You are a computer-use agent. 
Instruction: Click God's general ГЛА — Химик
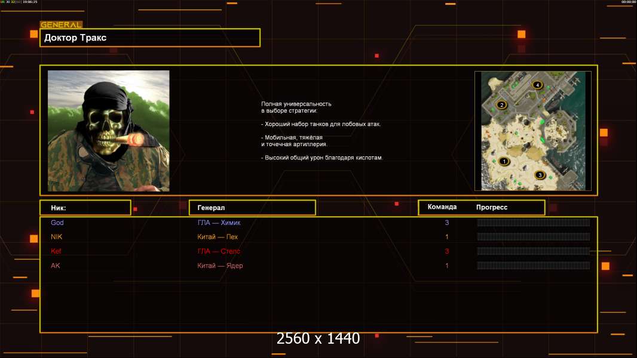tap(219, 223)
